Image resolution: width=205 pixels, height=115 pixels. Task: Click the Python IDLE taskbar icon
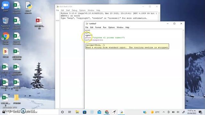tap(122, 112)
